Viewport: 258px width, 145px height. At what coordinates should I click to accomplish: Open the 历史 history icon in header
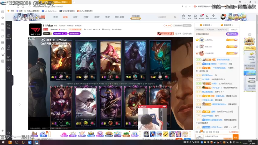tap(184, 17)
